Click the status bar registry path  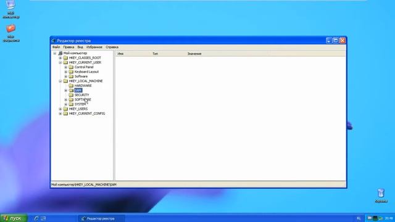click(x=84, y=184)
